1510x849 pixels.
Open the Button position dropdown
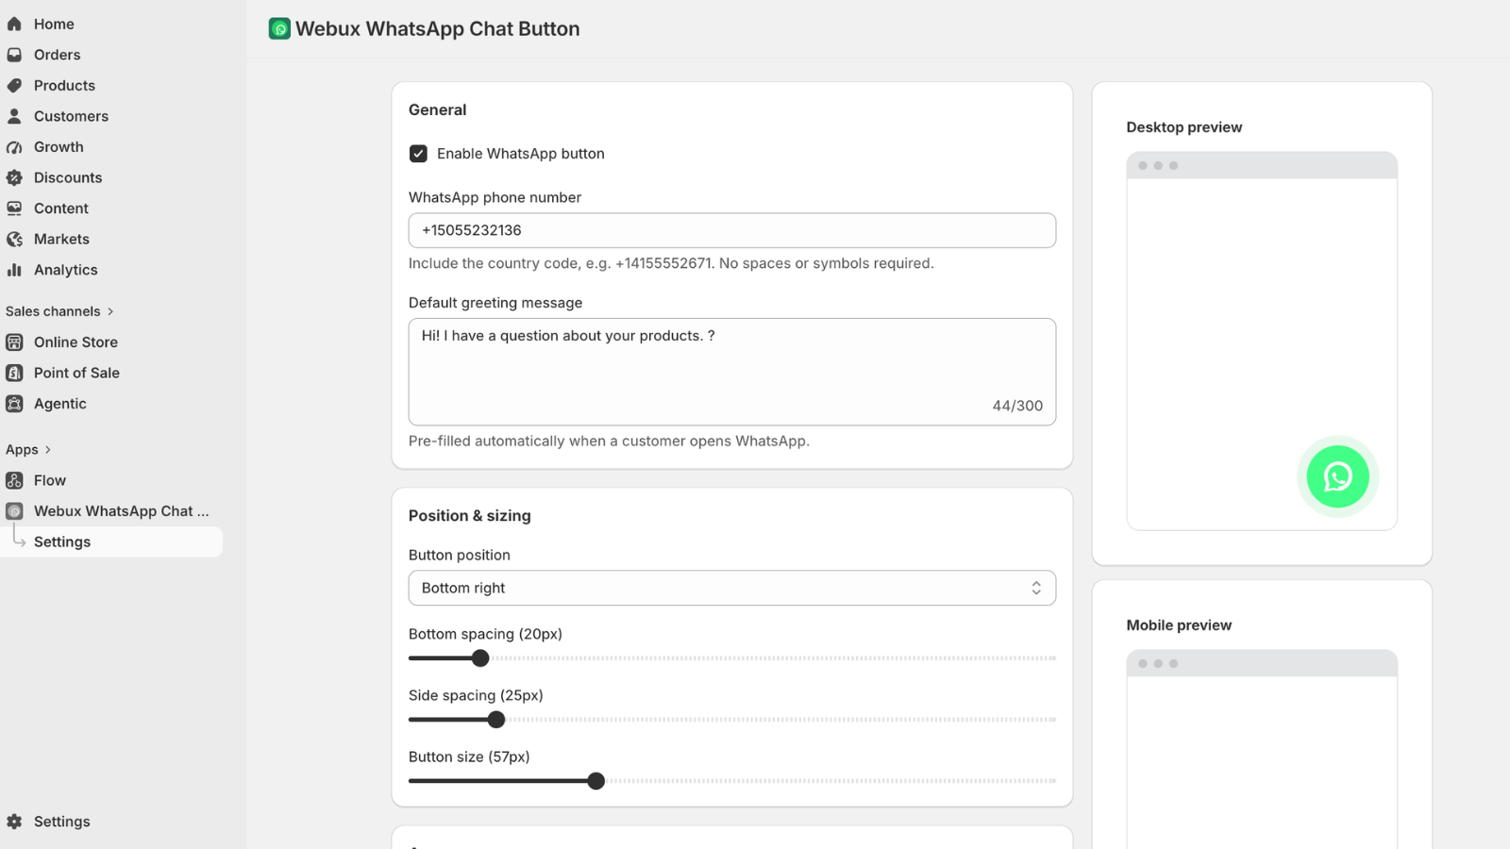coord(732,588)
